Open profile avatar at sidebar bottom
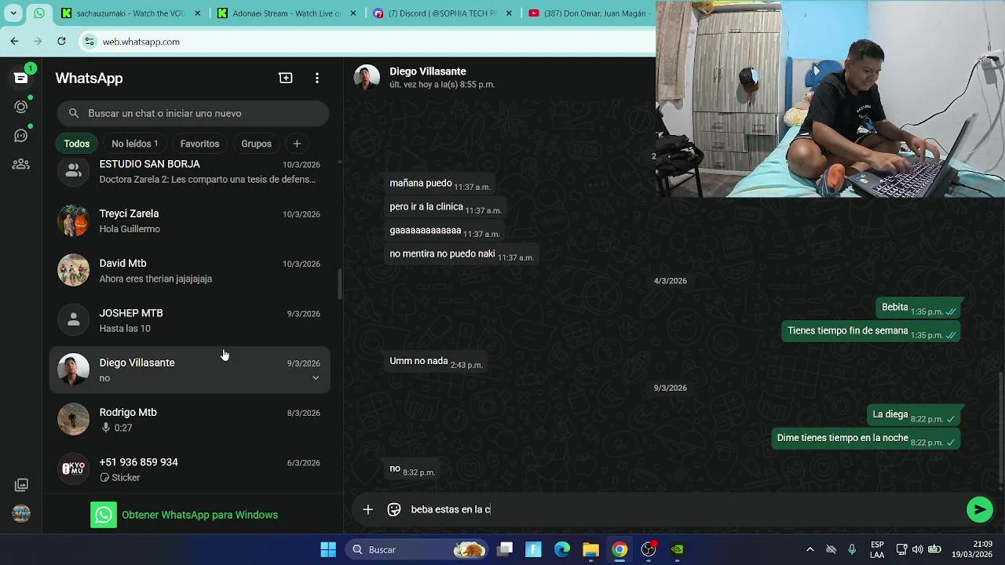1005x565 pixels. click(x=21, y=514)
